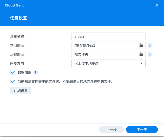Open folder browser for local path
The height and width of the screenshot is (137, 164).
click(x=141, y=45)
